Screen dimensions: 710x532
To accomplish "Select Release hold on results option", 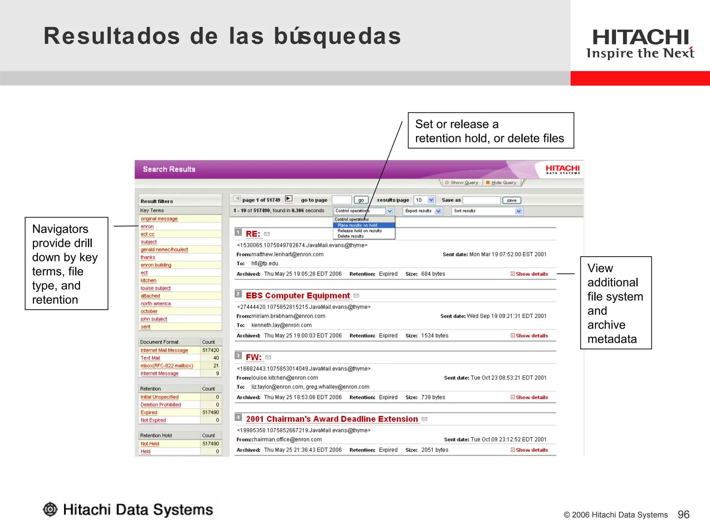I will 364,231.
